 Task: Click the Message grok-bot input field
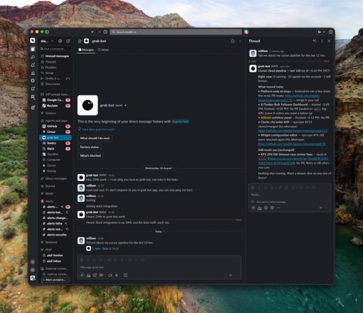point(159,267)
